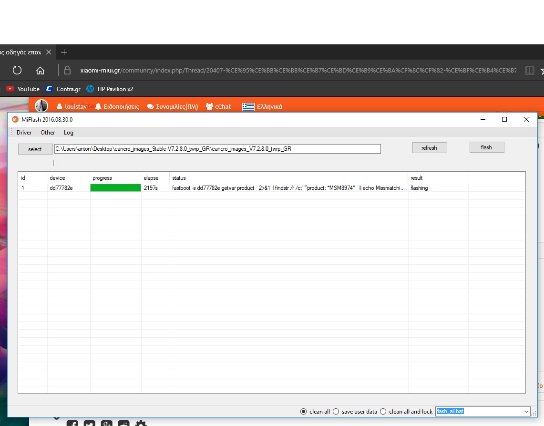Choose the "save user data" option
Image resolution: width=544 pixels, height=426 pixels.
coord(336,411)
